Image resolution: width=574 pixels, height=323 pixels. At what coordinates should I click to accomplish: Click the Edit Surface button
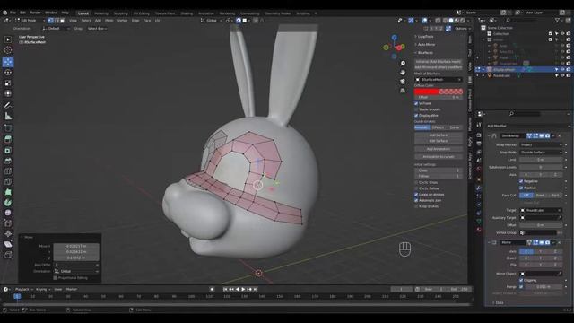pyautogui.click(x=439, y=141)
